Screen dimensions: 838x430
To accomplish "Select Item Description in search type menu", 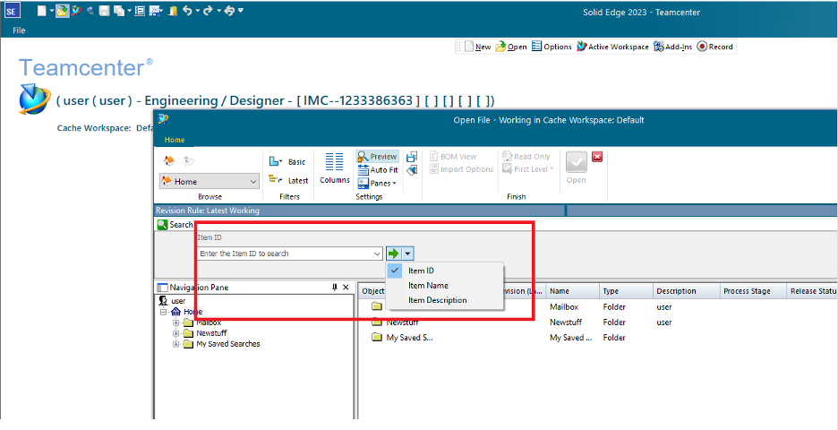I will click(445, 300).
